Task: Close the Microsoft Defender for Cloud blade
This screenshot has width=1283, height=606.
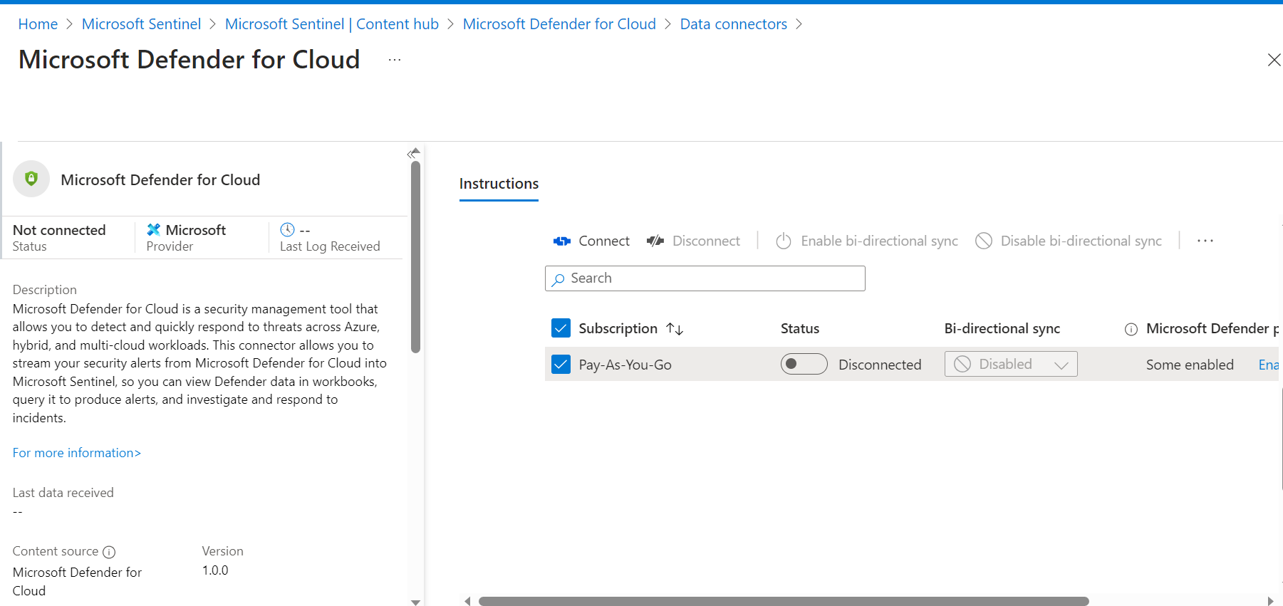Action: (1274, 60)
